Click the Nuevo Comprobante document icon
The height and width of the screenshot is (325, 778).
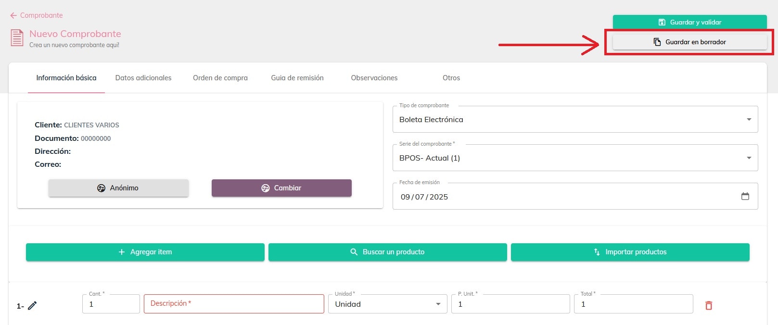(x=17, y=38)
